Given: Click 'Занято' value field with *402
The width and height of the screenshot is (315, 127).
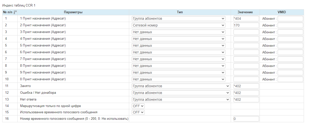Looking at the screenshot, I should click(246, 86).
